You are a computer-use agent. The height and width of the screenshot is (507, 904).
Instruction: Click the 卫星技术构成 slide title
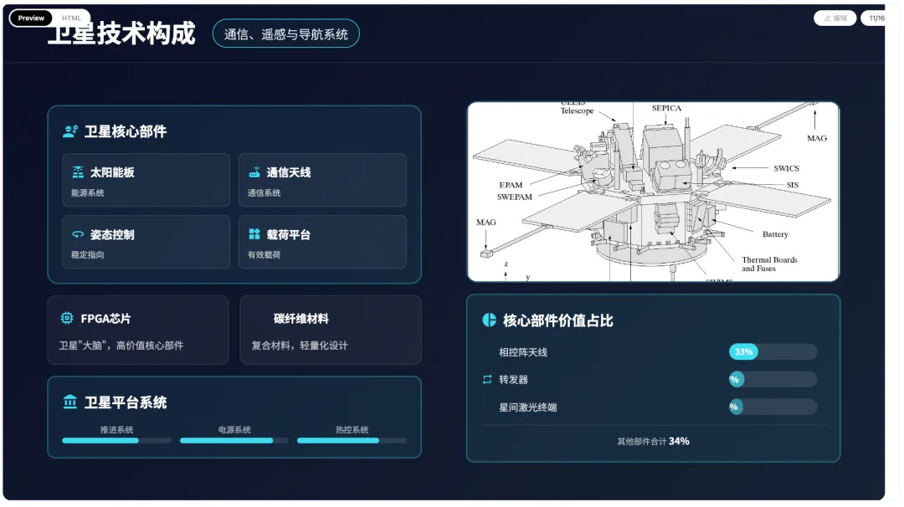[x=121, y=33]
